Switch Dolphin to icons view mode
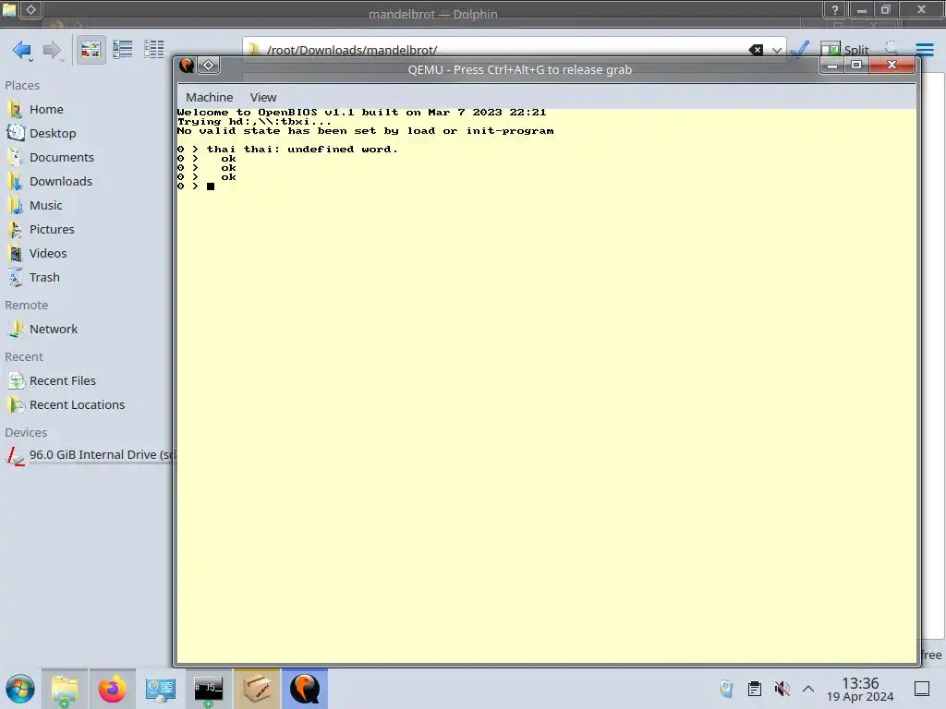The height and width of the screenshot is (709, 946). point(91,50)
